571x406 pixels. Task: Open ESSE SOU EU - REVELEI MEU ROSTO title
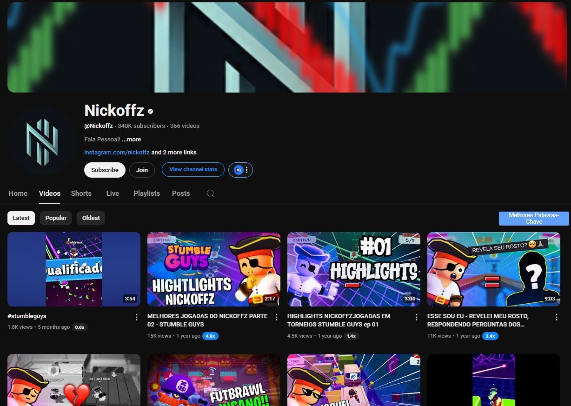[478, 320]
